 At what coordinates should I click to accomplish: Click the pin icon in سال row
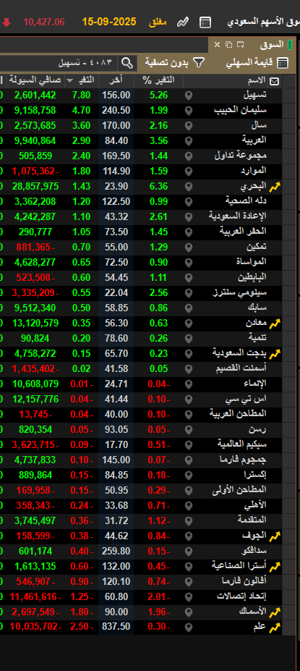(189, 126)
